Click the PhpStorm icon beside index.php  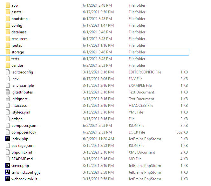(x=8, y=139)
